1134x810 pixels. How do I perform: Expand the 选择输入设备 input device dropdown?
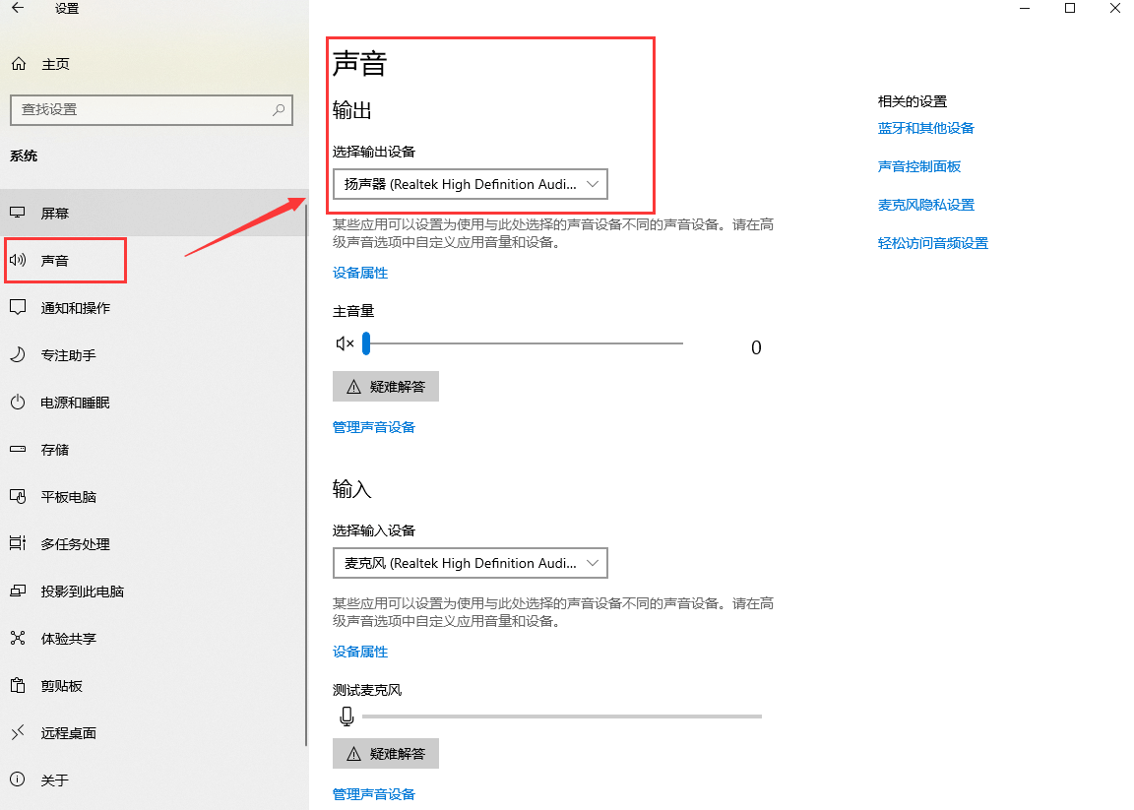tap(470, 562)
